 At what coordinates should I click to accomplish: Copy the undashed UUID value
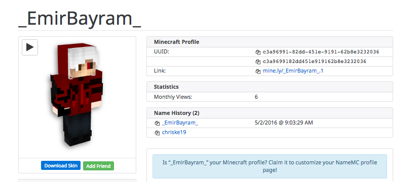coord(258,62)
